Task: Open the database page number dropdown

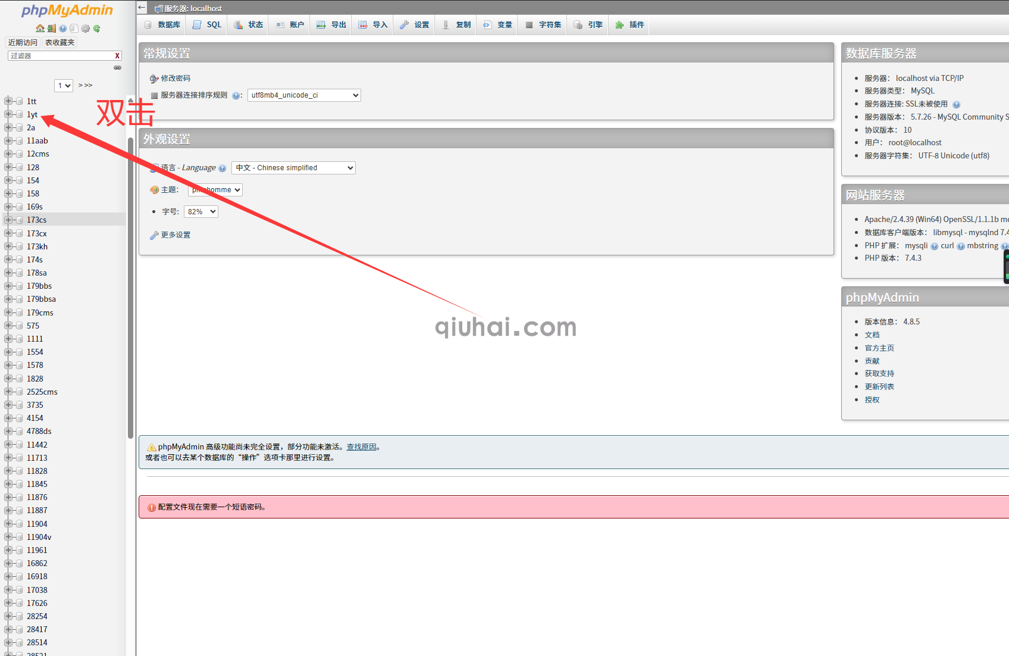Action: 64,86
